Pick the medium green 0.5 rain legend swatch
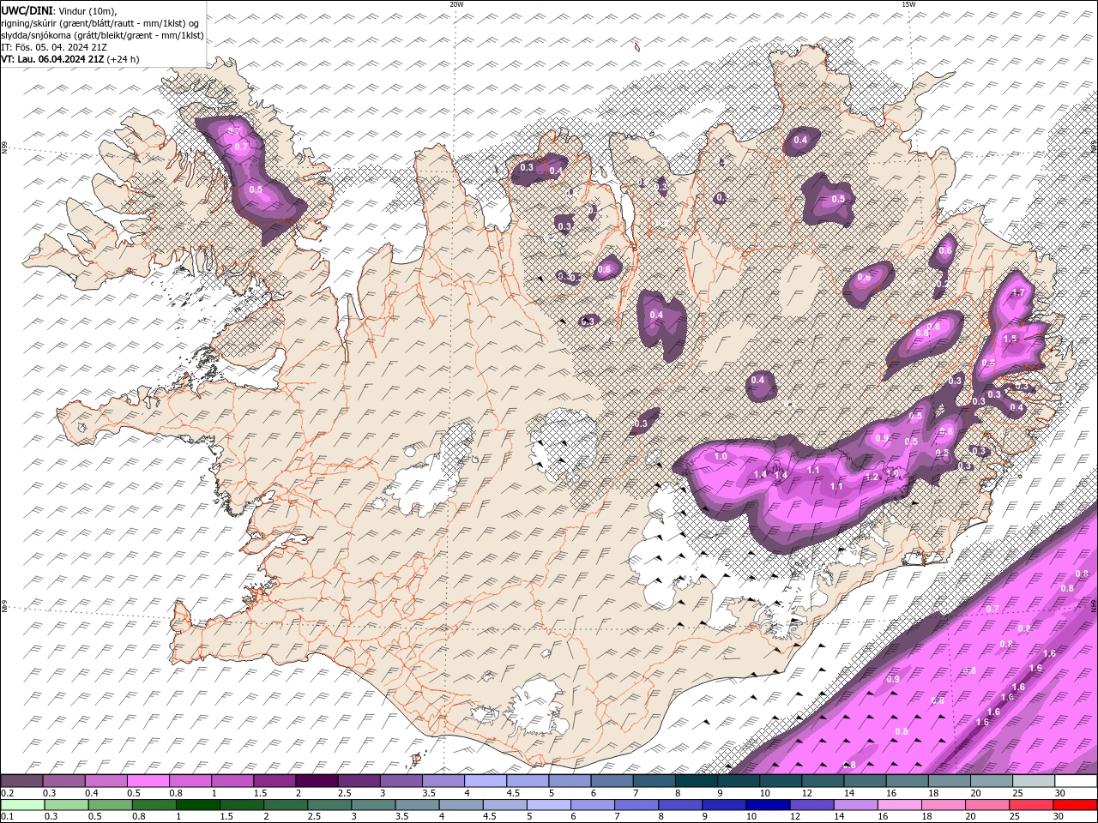This screenshot has height=823, width=1098. click(110, 805)
